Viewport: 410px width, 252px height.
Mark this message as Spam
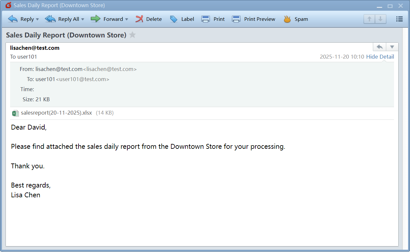296,19
